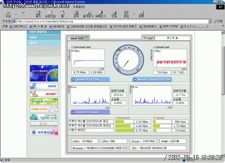
Task: Open 게시판 sidebar menu item
Action: point(44,43)
